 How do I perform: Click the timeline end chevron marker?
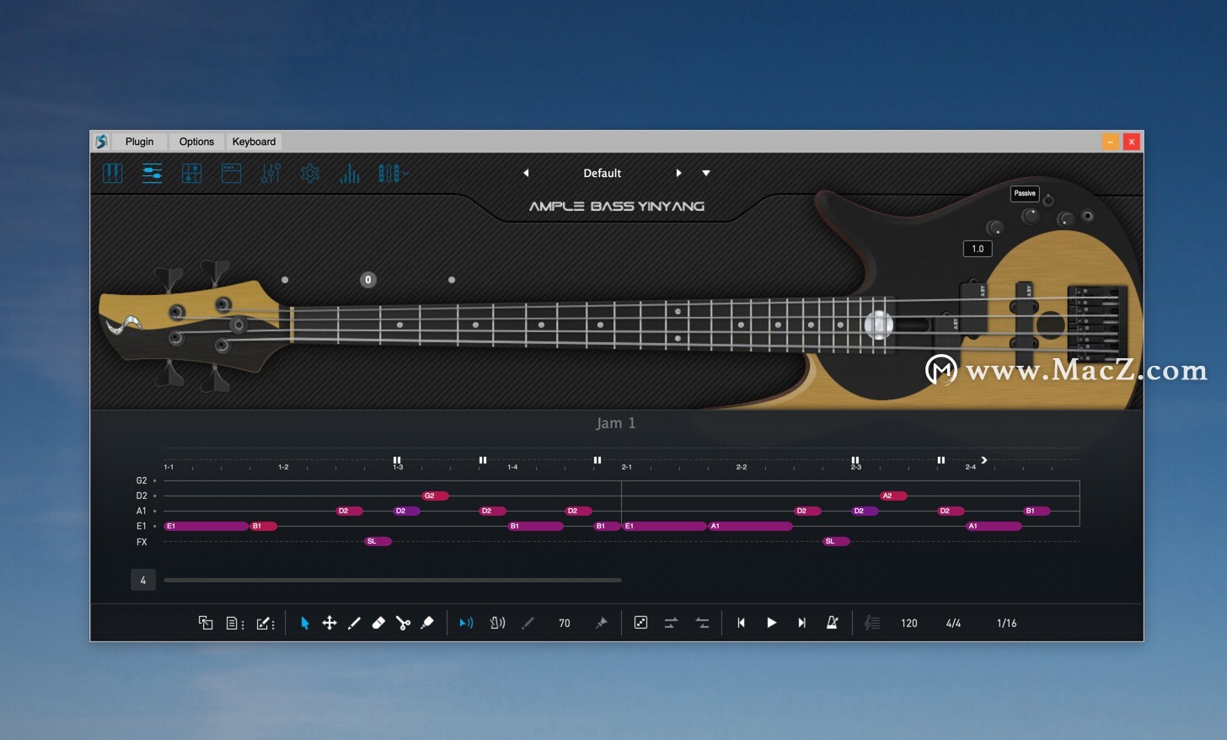point(983,460)
